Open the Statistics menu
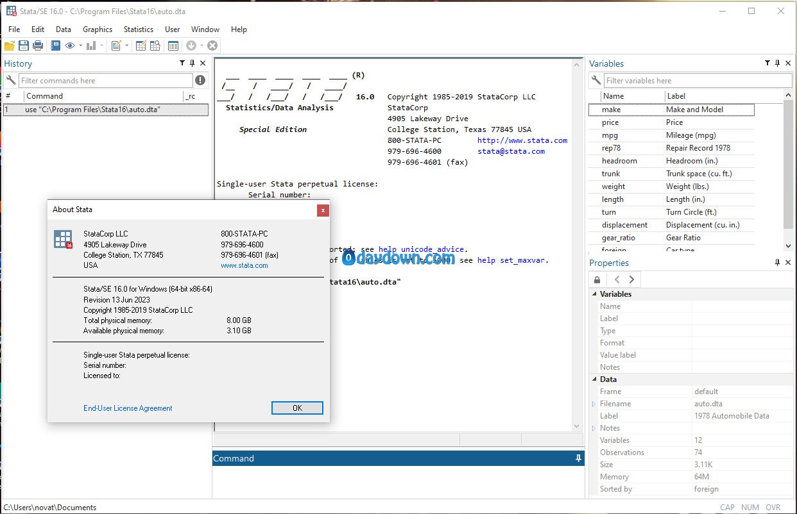This screenshot has height=514, width=797. pos(139,29)
